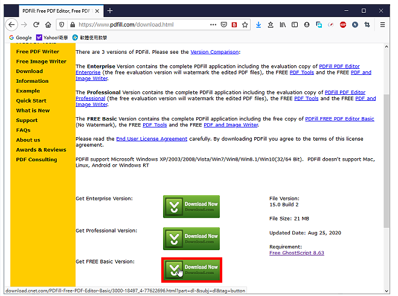Image resolution: width=398 pixels, height=296 pixels.
Task: Open the third bookmark with blue icon
Action: click(x=89, y=37)
